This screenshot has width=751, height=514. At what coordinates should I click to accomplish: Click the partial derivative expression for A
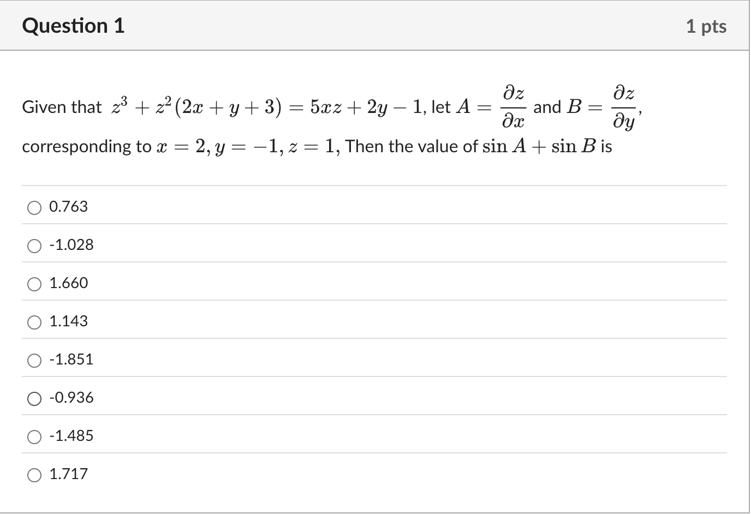[512, 107]
